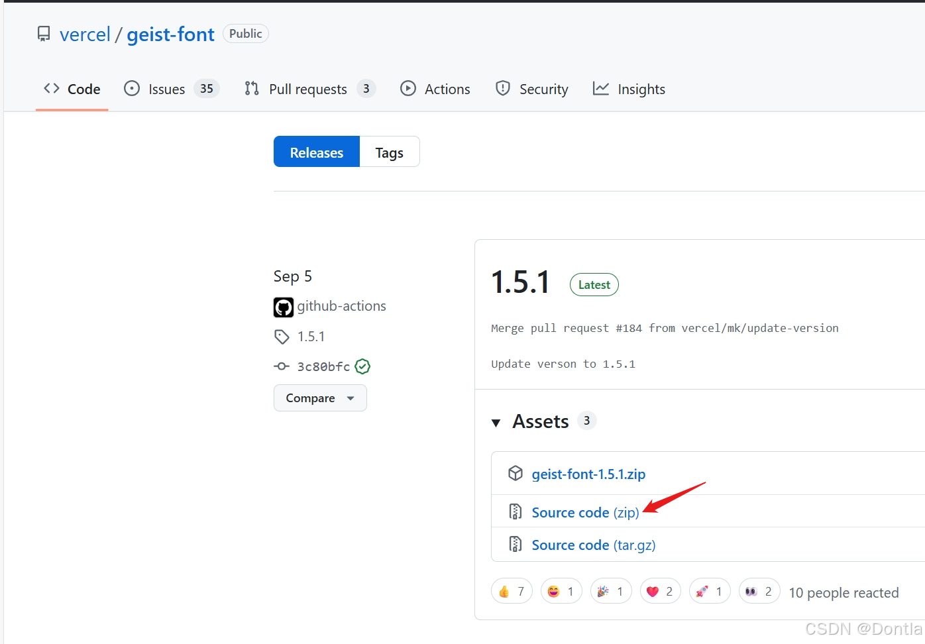Click the verified signature check icon
This screenshot has width=925, height=644.
(x=362, y=366)
